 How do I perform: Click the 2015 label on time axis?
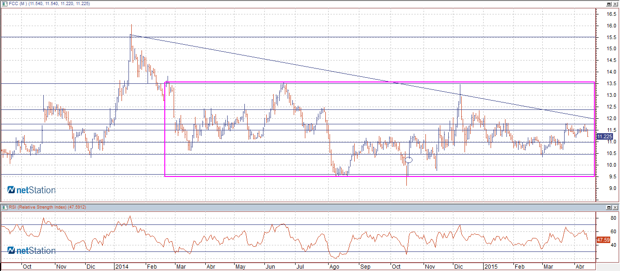[x=491, y=267]
